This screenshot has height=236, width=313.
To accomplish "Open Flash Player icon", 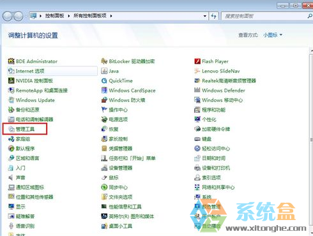I will coord(197,61).
